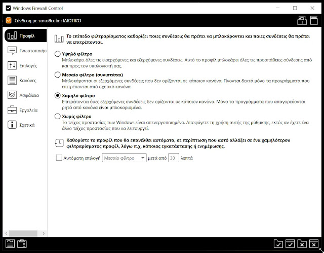Select the Χωρίς φίλτρο radio button
The image size is (324, 253).
pos(57,116)
